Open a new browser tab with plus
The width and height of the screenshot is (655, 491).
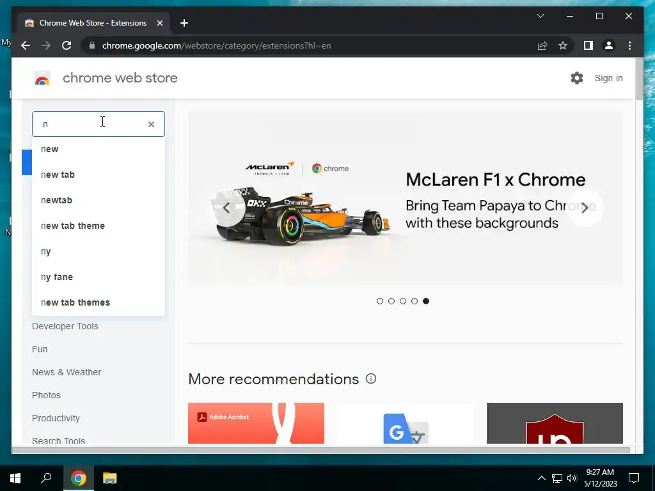tap(184, 23)
